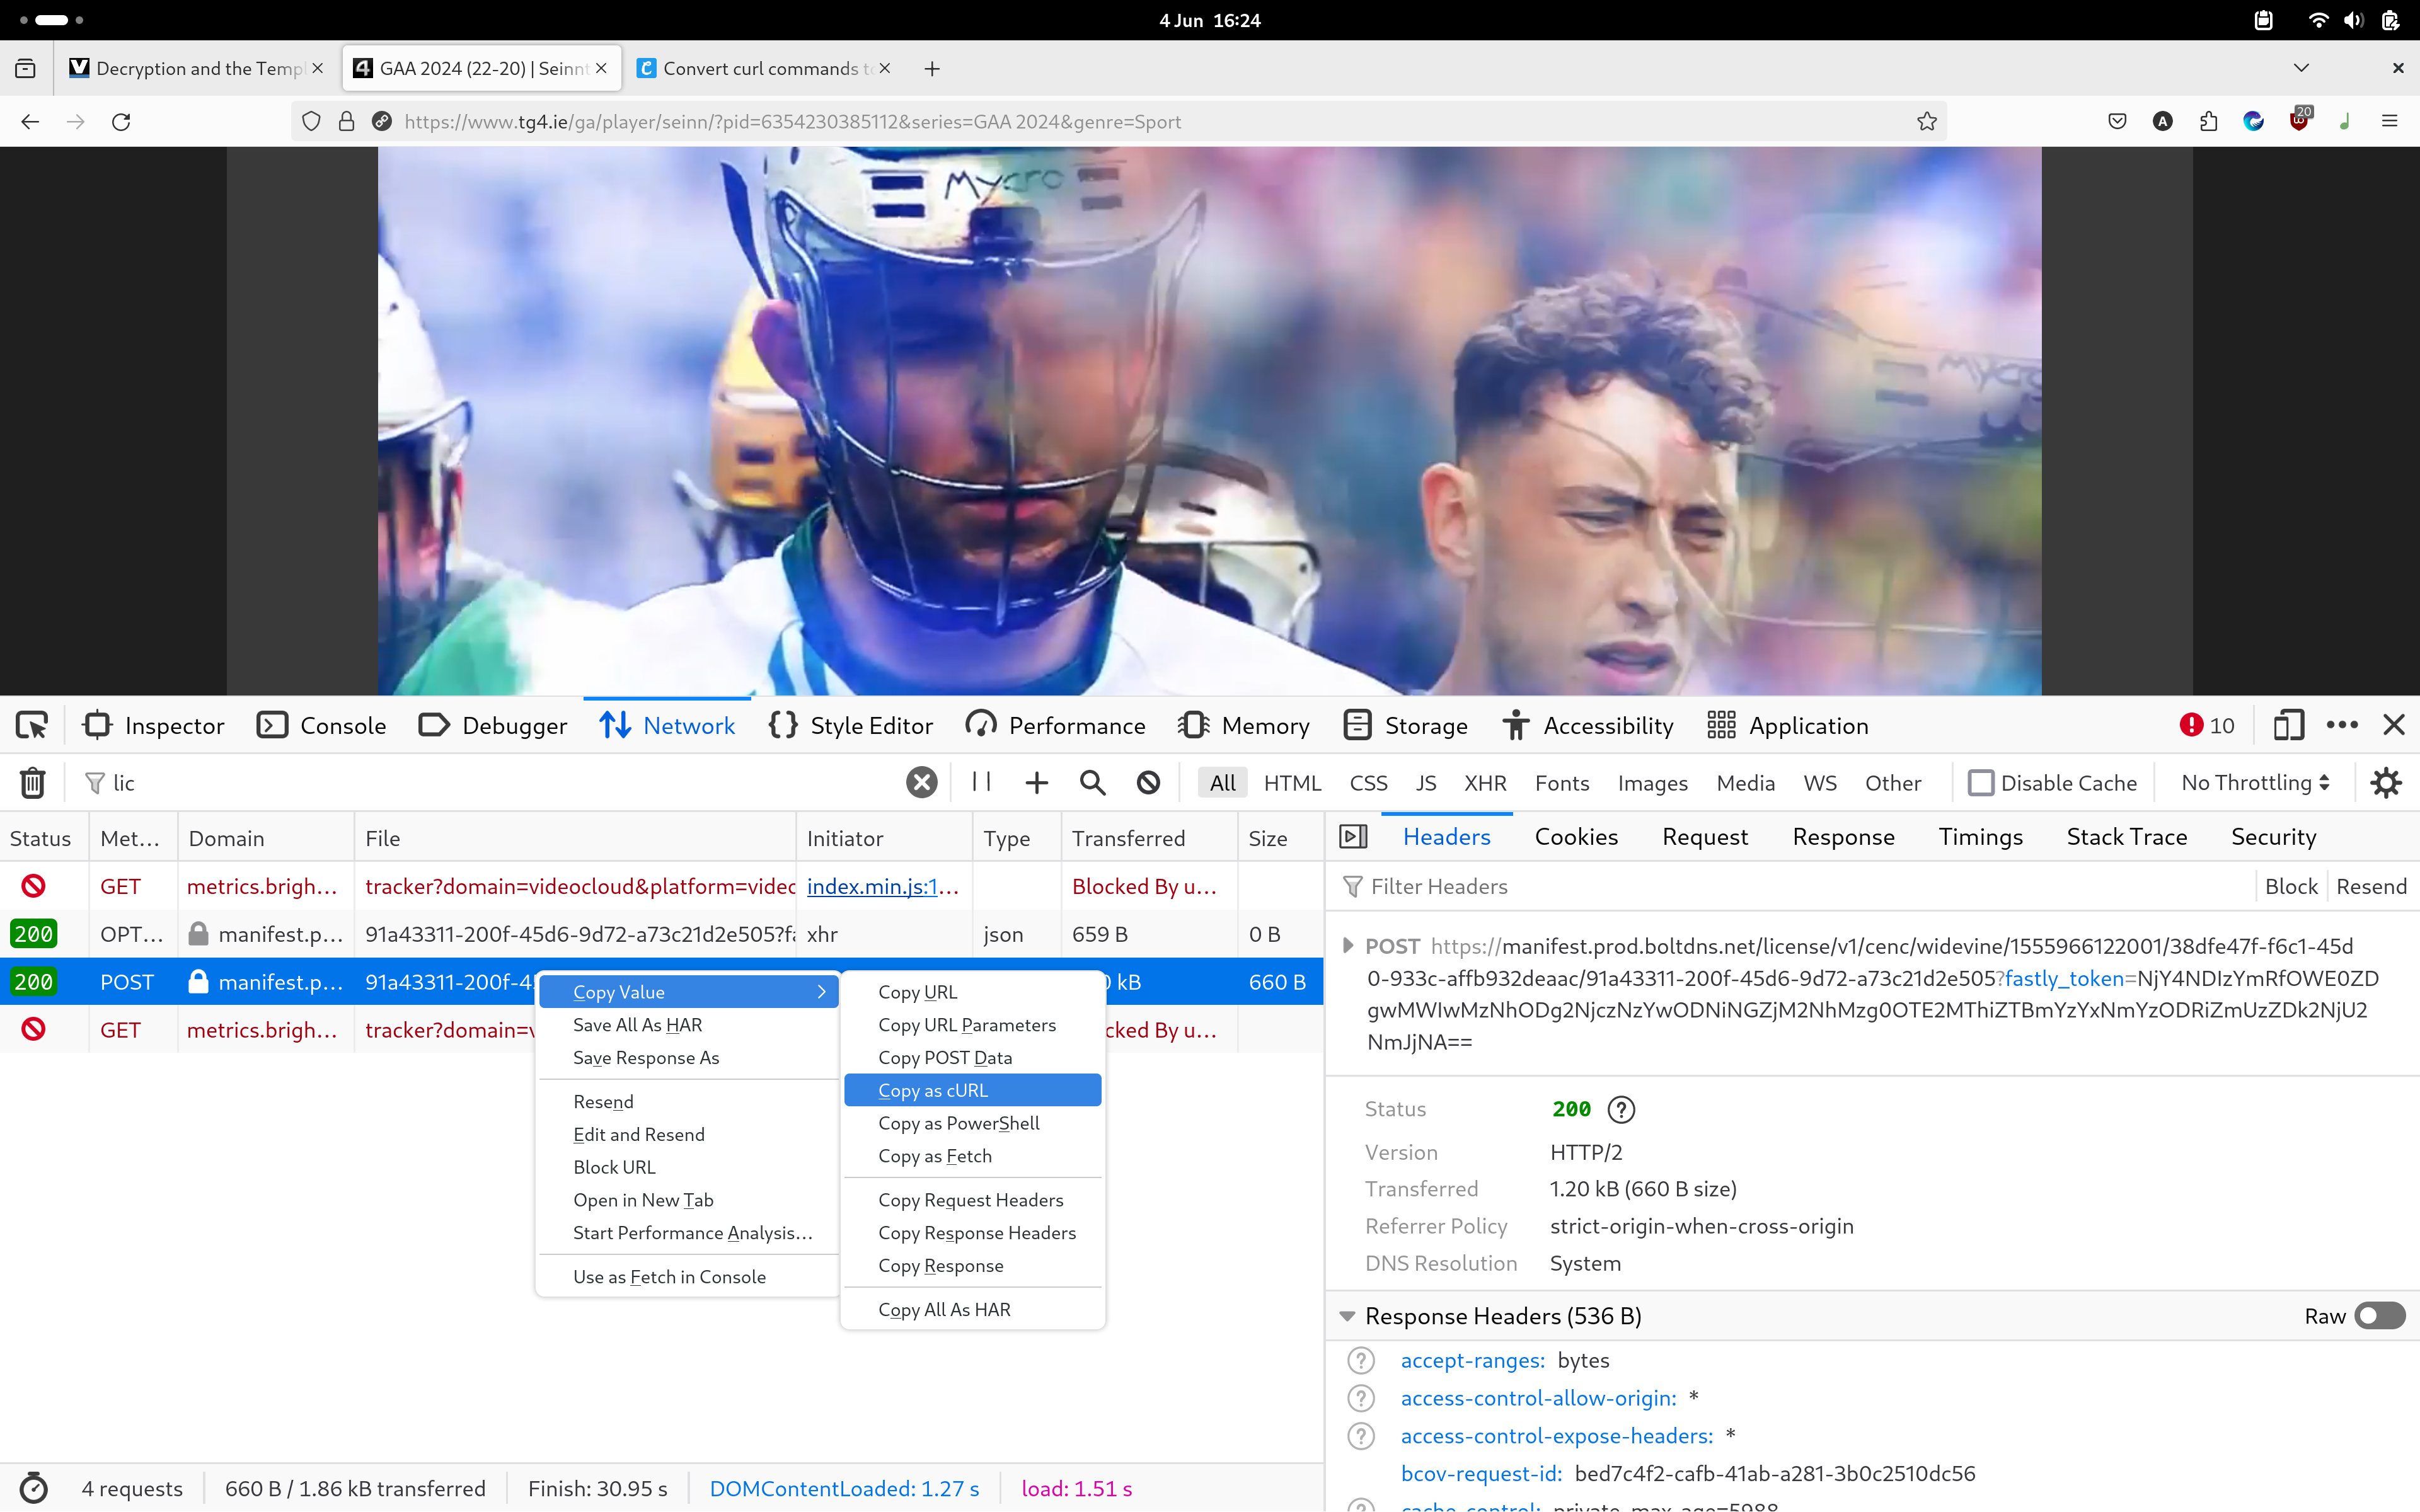Pause network recording with pause icon
Viewport: 2420px width, 1512px height.
coord(981,782)
